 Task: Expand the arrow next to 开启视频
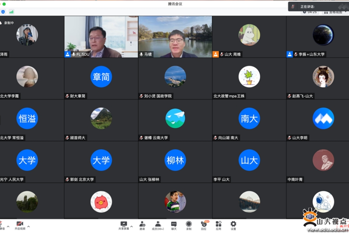(29, 226)
